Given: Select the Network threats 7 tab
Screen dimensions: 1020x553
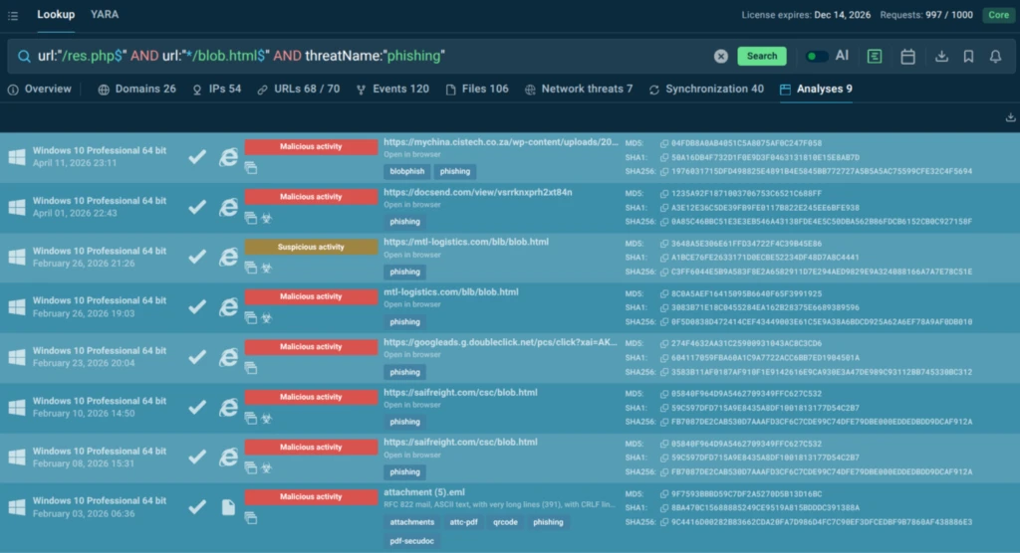Looking at the screenshot, I should coord(579,90).
